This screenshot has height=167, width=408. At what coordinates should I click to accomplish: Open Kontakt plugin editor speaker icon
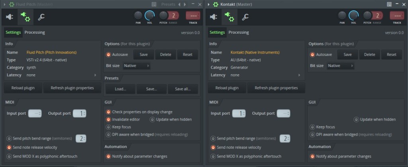(214, 17)
